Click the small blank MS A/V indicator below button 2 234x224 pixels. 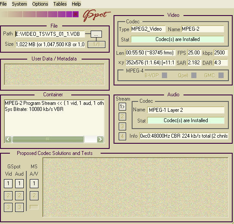(34, 207)
